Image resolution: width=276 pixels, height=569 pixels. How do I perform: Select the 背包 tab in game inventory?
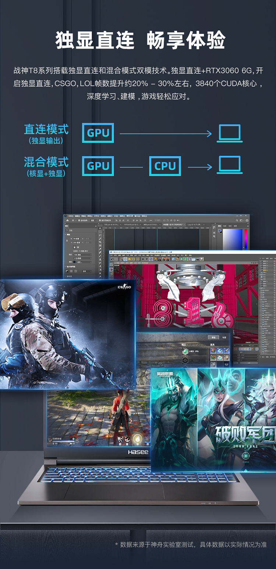[213, 337]
